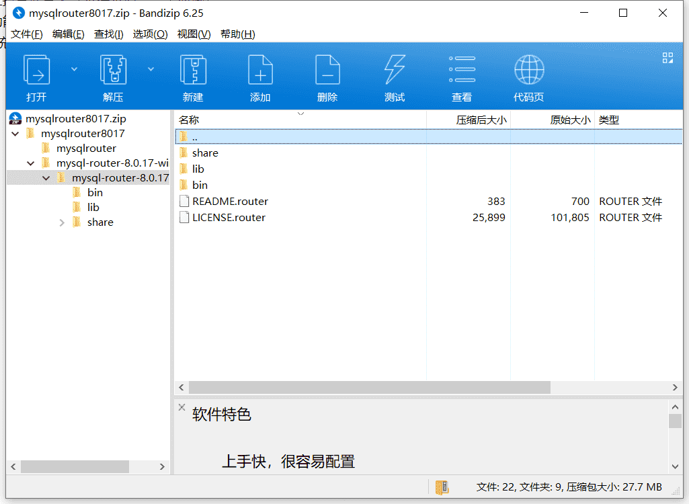The image size is (689, 504).
Task: Collapse the mysql-router-8.0.17-wi tree node
Action: click(x=31, y=163)
